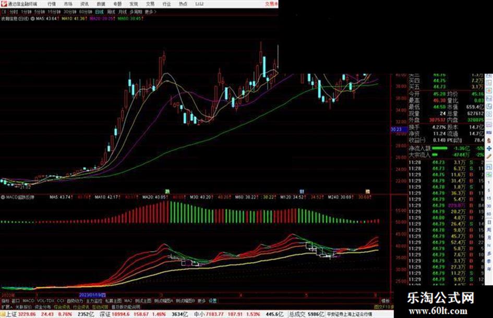Click the sidebar icon just below RSI
Viewport: 493px width, 318px height.
click(489, 140)
